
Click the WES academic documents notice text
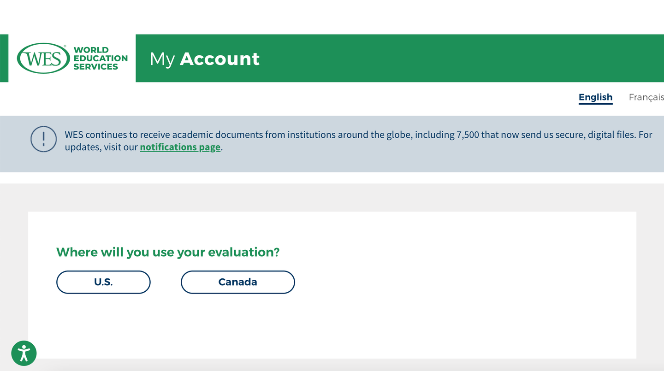[x=358, y=141]
